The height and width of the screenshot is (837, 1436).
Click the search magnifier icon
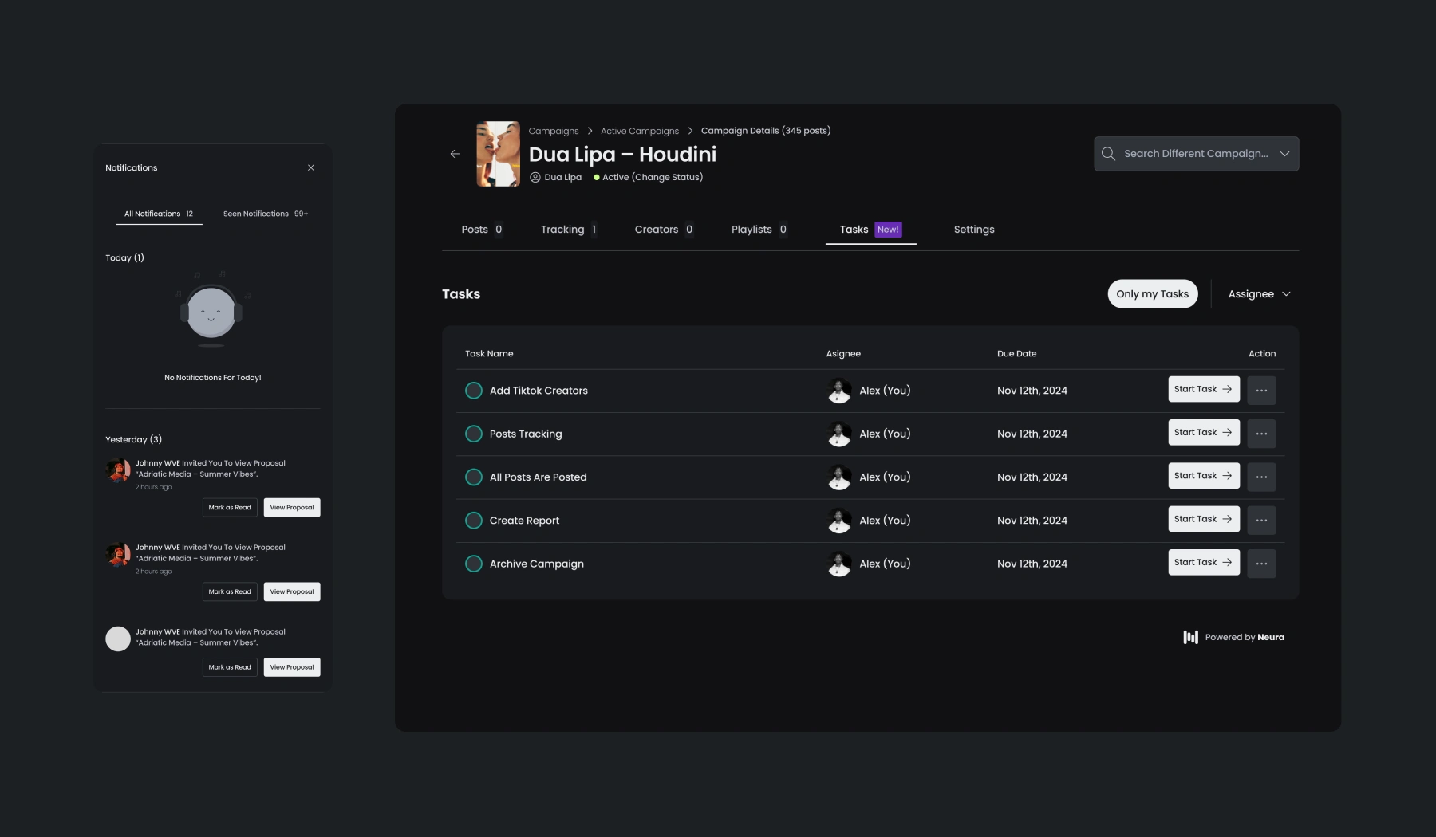[x=1108, y=154]
